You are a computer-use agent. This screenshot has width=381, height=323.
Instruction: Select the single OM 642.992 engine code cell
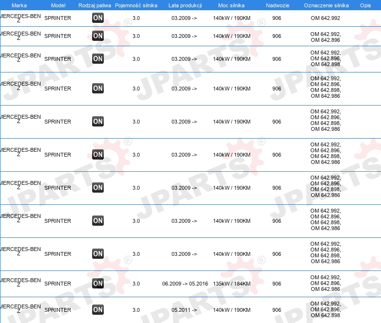[325, 18]
